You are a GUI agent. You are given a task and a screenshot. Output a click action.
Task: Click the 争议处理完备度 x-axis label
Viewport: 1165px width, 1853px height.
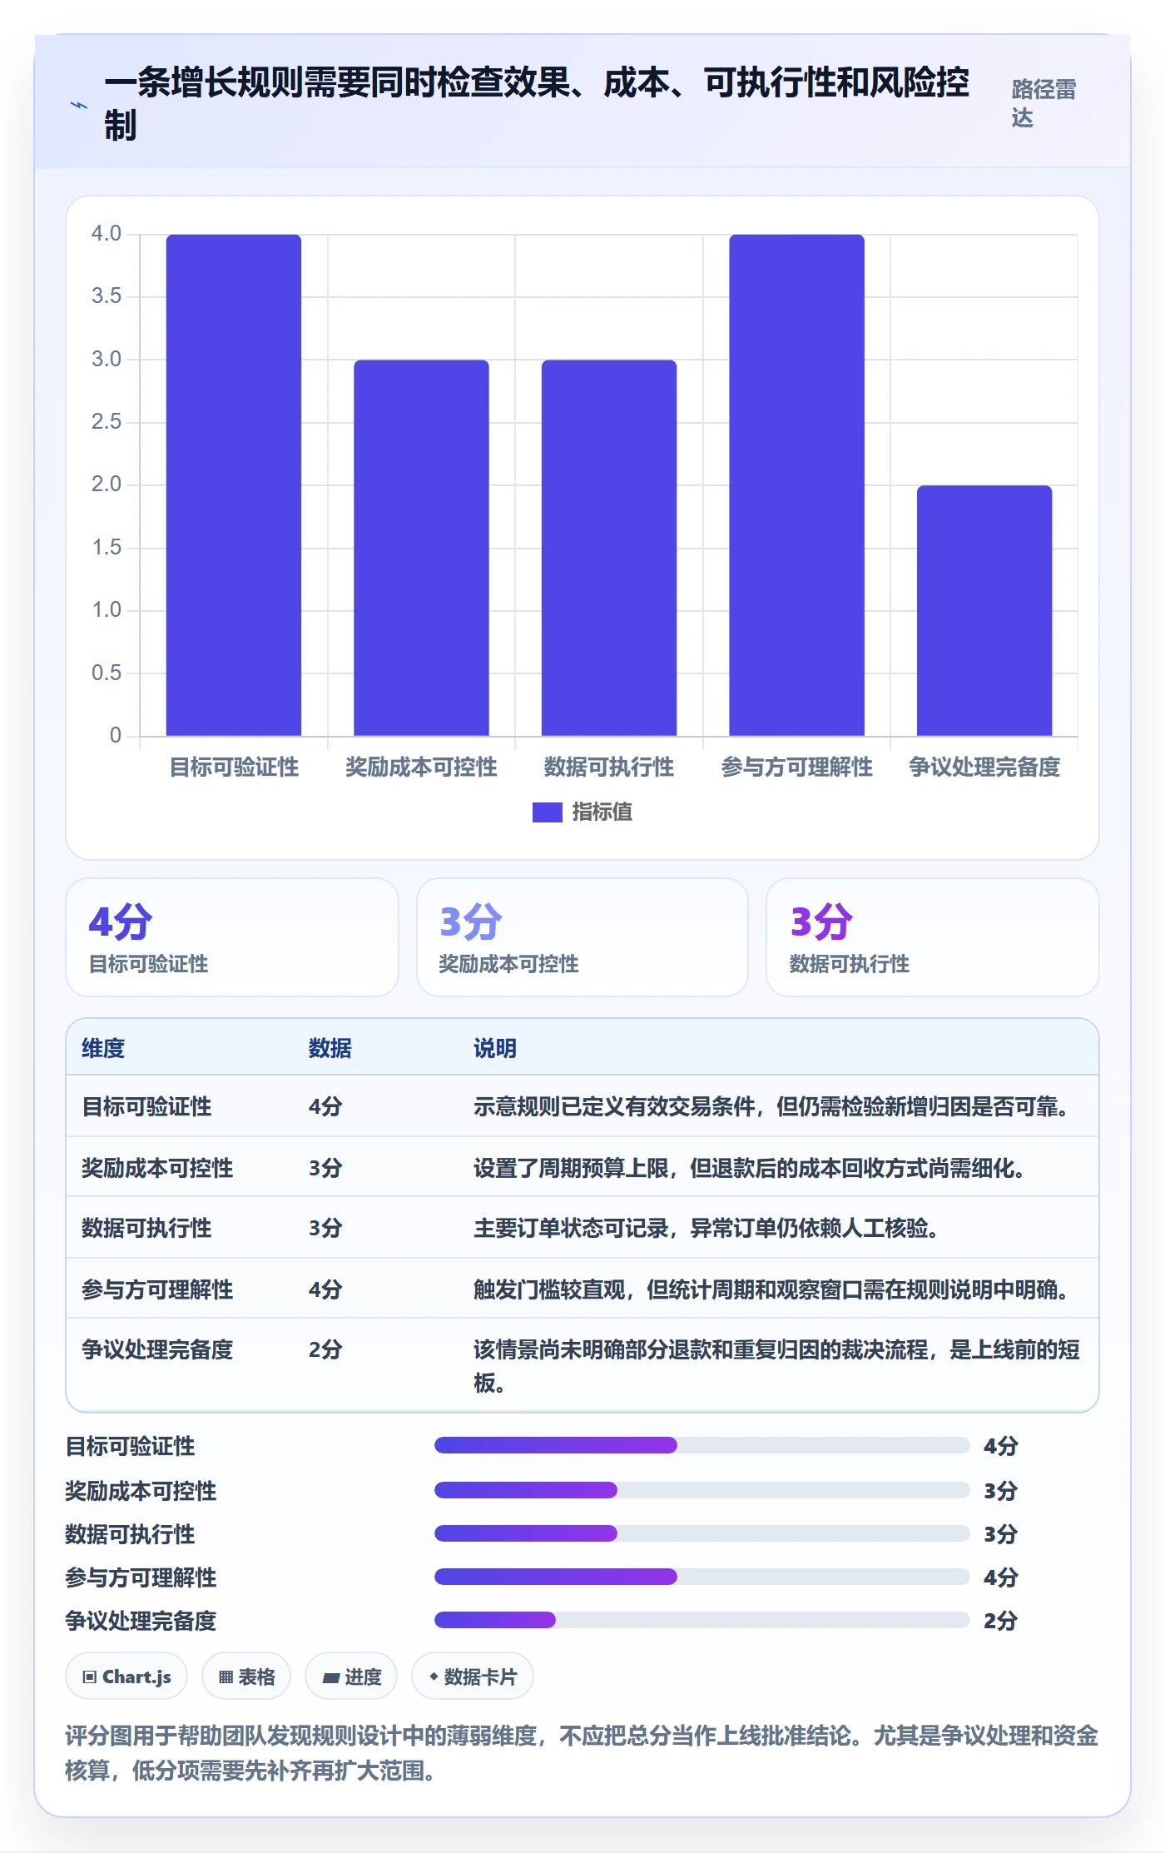(x=984, y=767)
